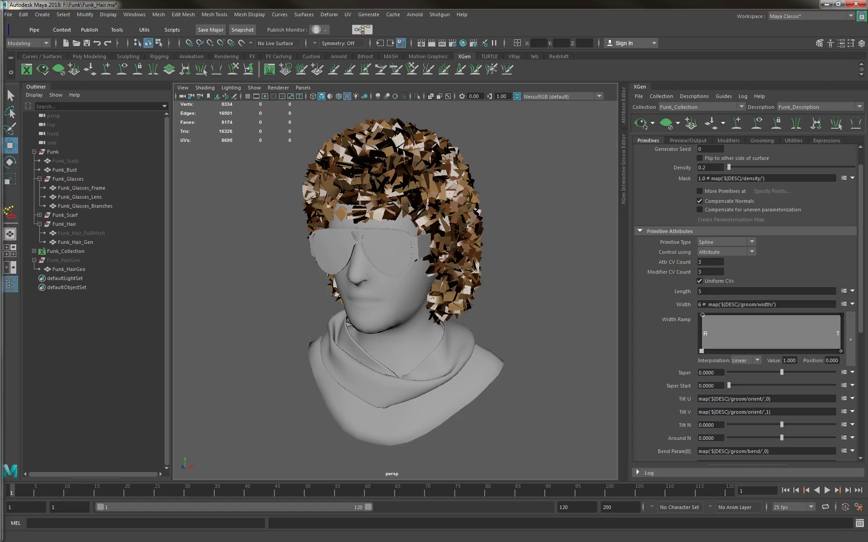Screen dimensions: 868x542
Task: Click the Play backwards button
Action: click(x=816, y=490)
